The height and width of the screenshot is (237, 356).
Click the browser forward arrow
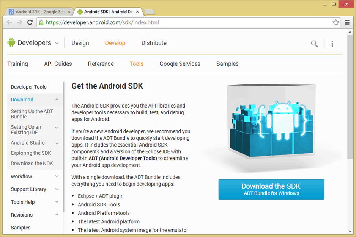point(19,22)
